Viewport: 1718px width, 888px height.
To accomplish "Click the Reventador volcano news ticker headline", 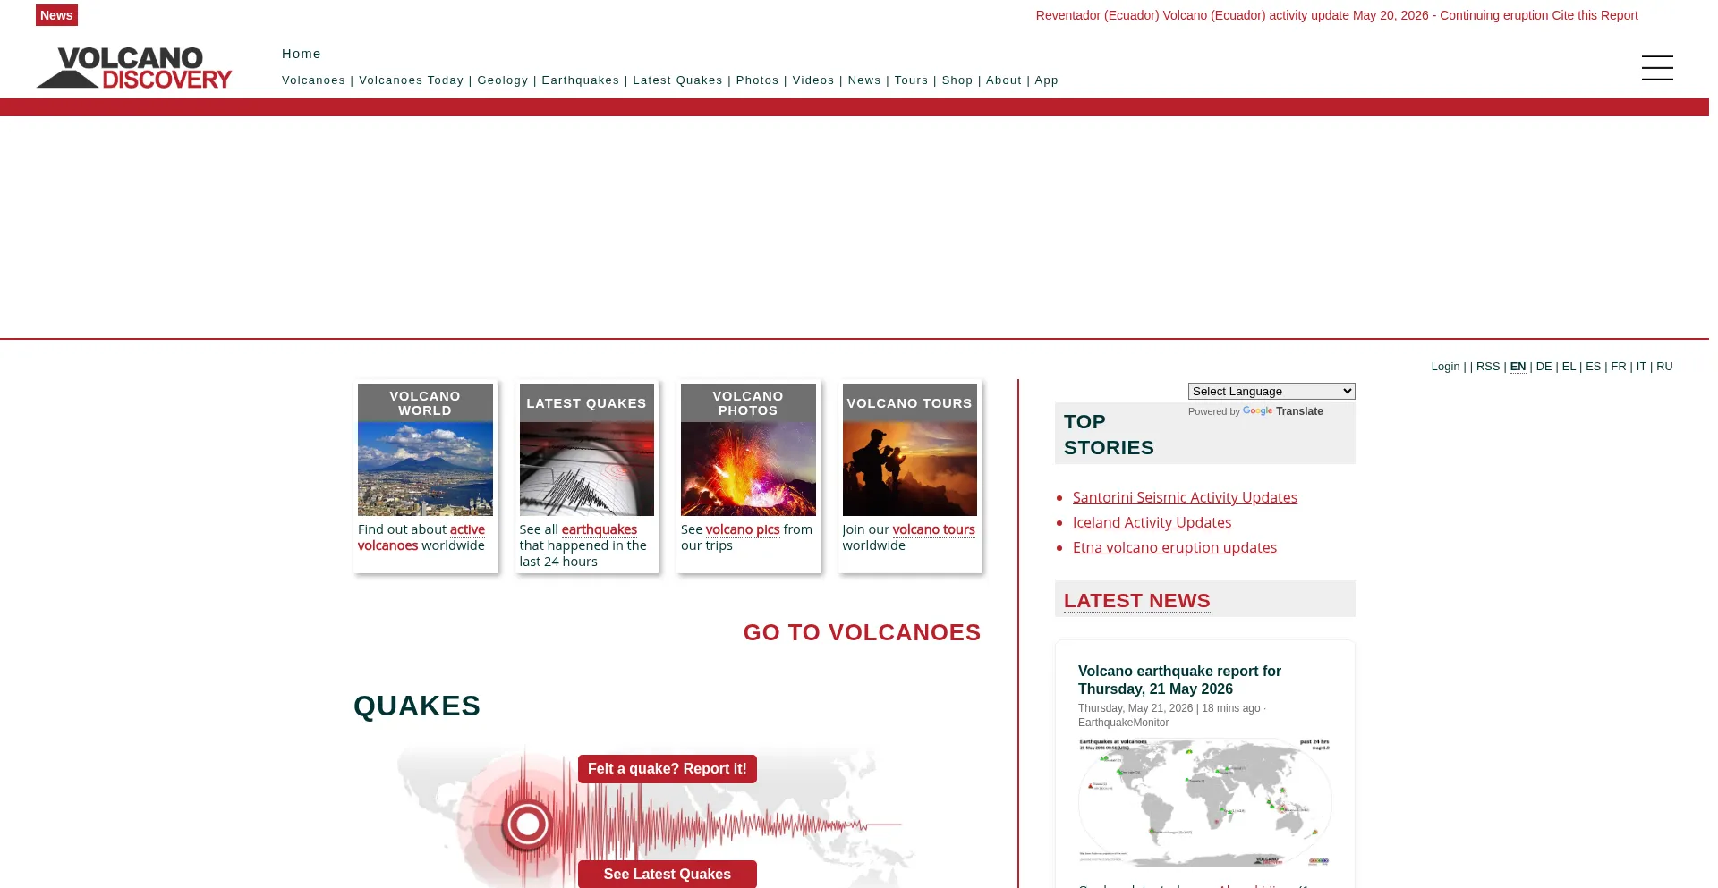I will coord(1337,15).
